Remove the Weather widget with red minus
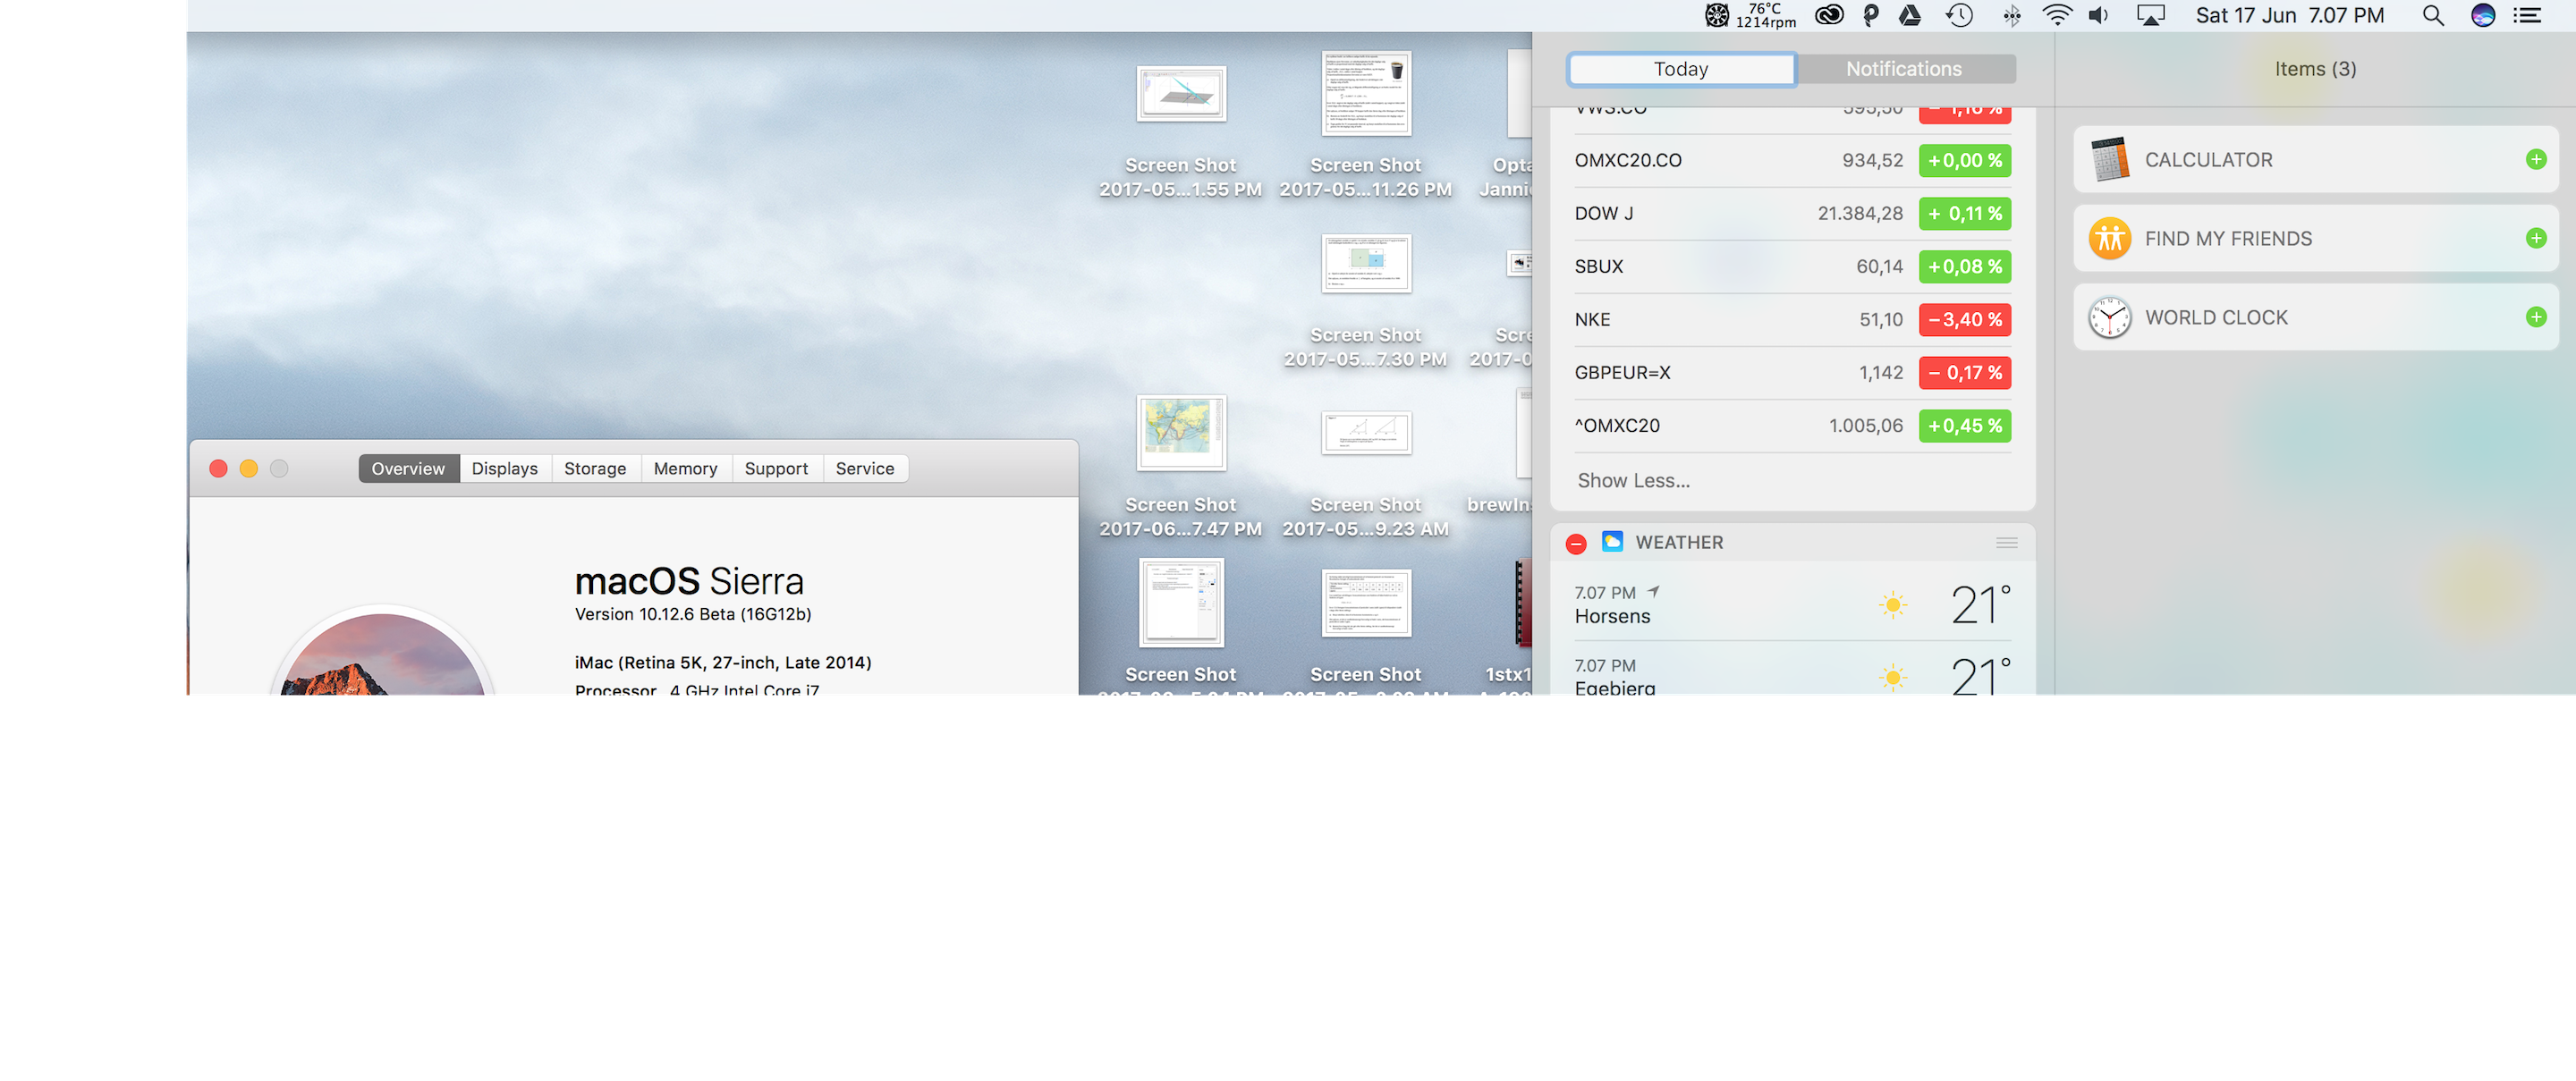The width and height of the screenshot is (2576, 1081). [x=1576, y=544]
